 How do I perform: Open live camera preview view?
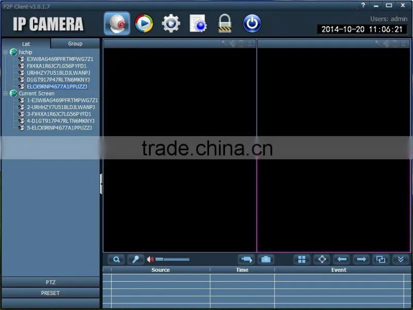point(117,23)
